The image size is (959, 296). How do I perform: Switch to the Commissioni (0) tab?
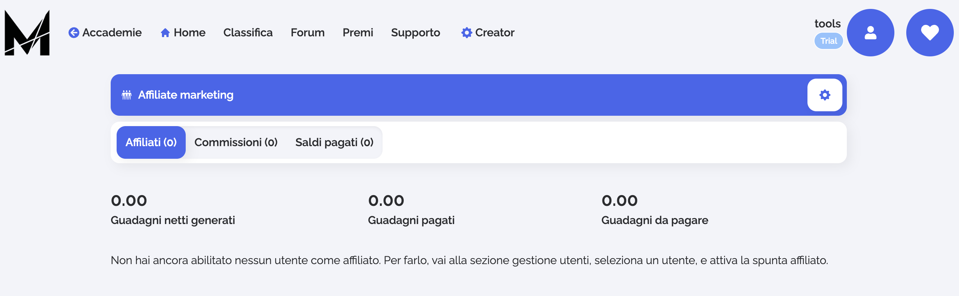click(235, 142)
